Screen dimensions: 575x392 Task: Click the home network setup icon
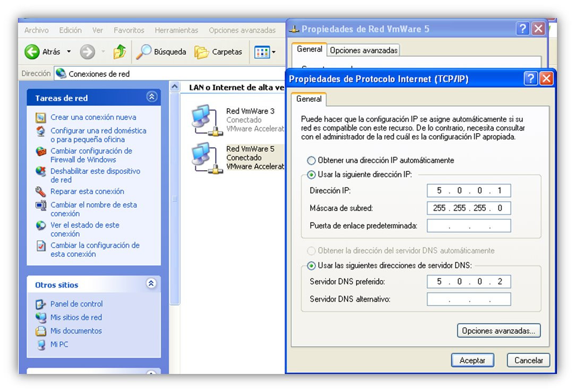coord(41,131)
